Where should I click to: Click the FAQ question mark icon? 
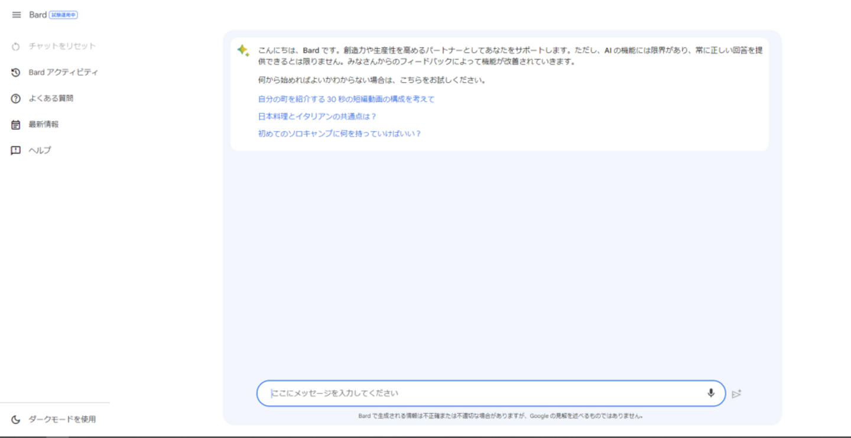coord(16,98)
